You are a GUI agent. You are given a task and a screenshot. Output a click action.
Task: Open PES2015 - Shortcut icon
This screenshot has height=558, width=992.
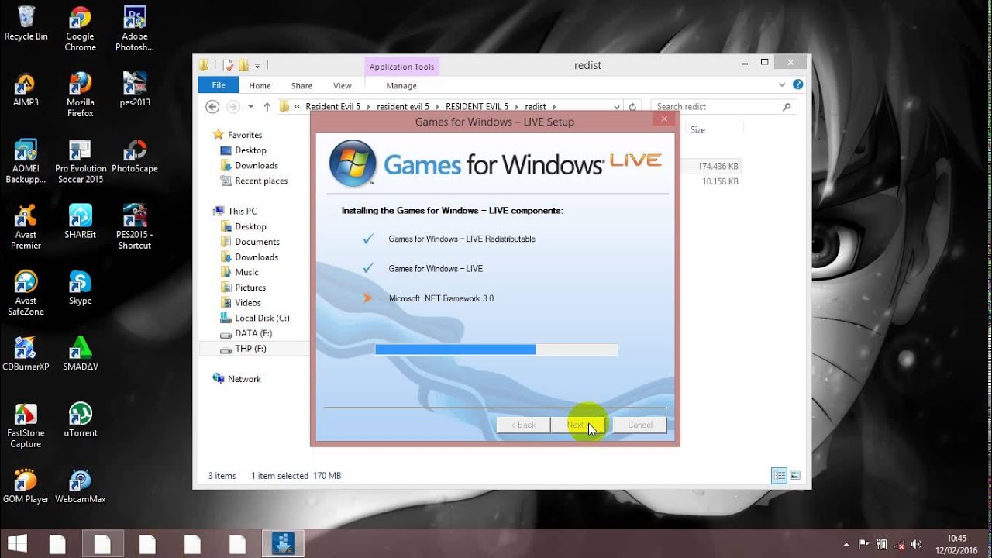[x=135, y=227]
